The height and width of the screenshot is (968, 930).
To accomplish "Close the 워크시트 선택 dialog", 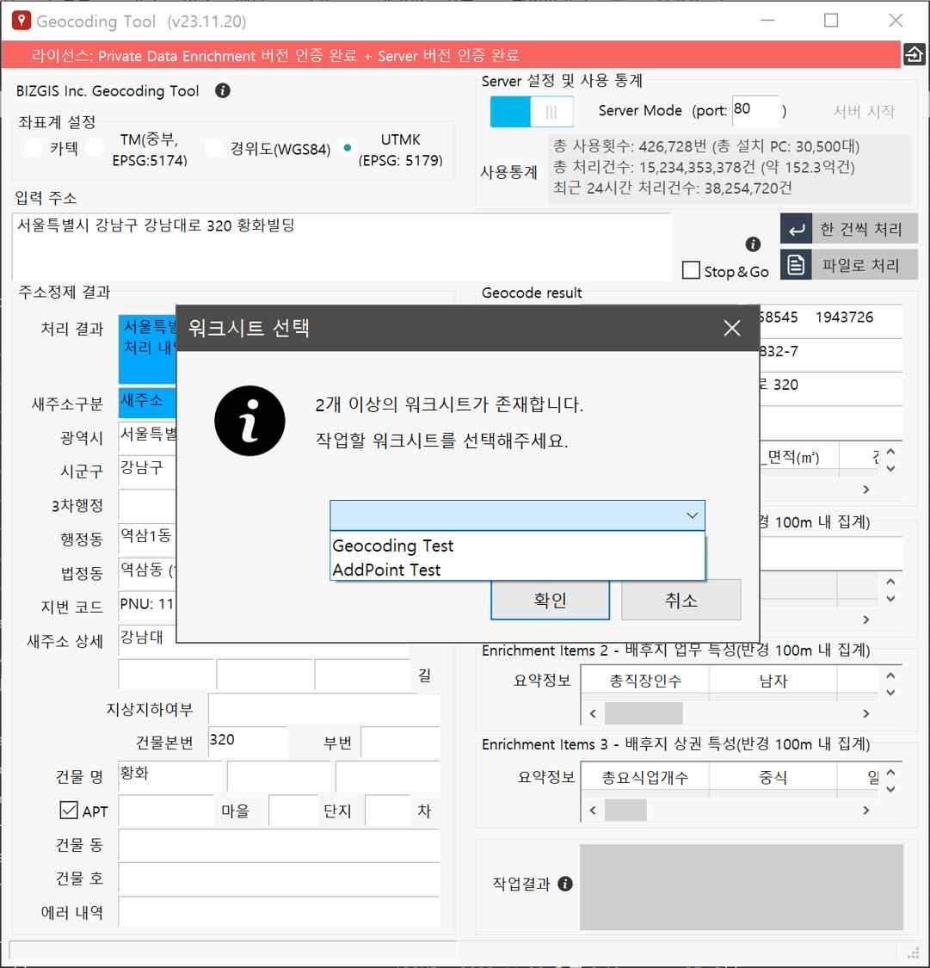I will 732,328.
